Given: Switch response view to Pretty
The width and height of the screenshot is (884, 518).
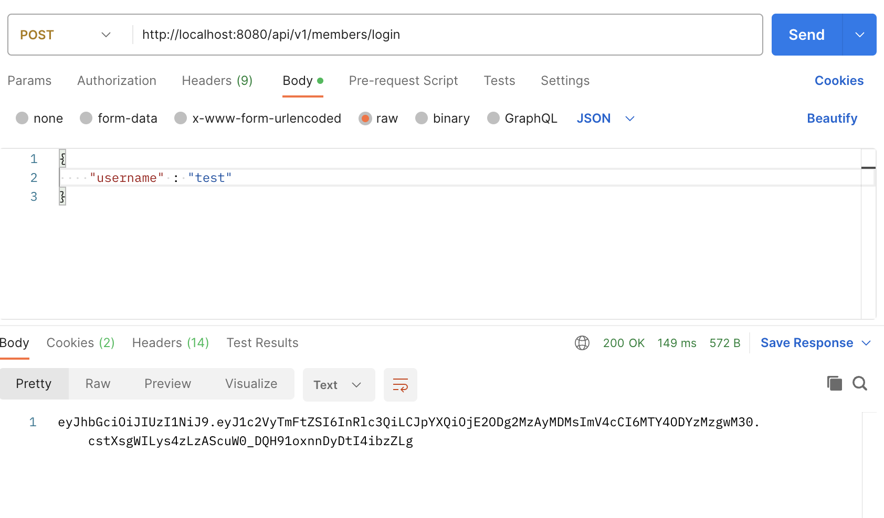Looking at the screenshot, I should tap(34, 384).
